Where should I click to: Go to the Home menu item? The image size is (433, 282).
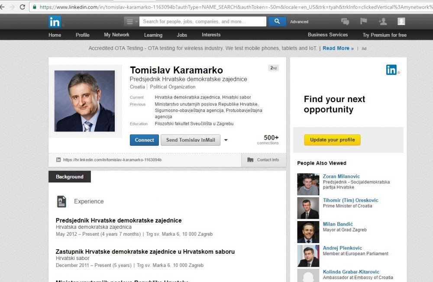click(55, 35)
